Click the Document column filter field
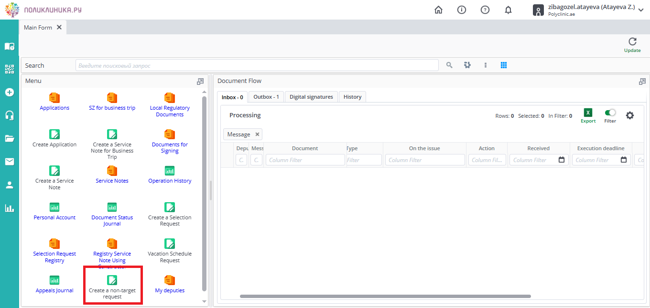 (305, 160)
